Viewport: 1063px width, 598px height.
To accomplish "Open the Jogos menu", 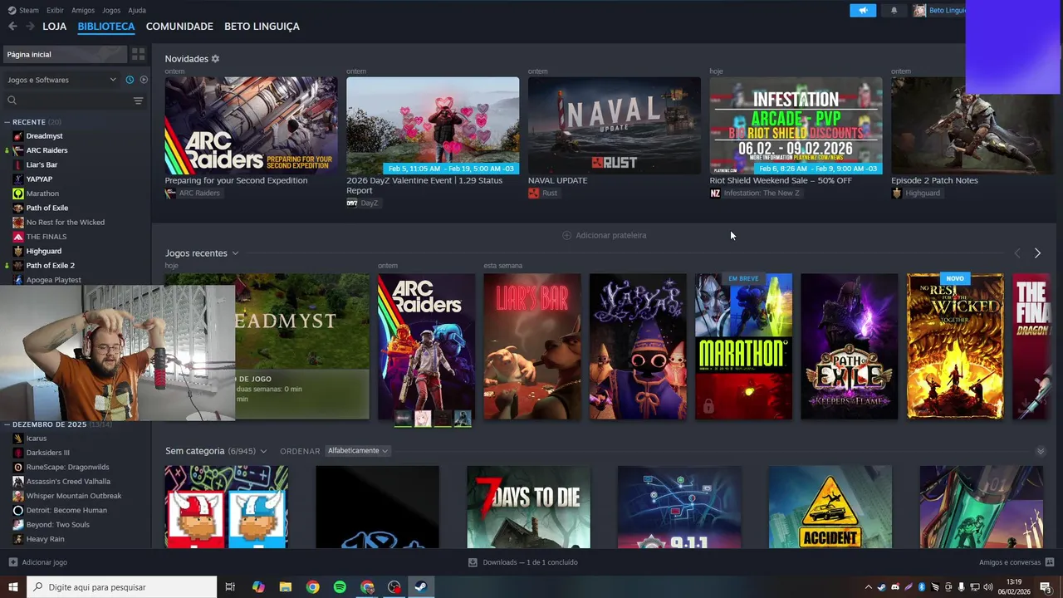I will tap(110, 10).
